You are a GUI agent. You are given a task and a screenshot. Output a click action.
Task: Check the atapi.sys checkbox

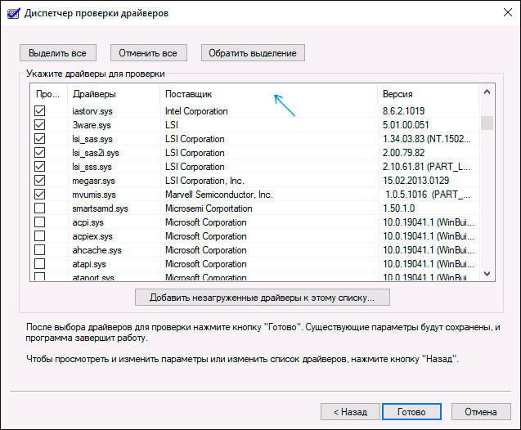pyautogui.click(x=40, y=264)
